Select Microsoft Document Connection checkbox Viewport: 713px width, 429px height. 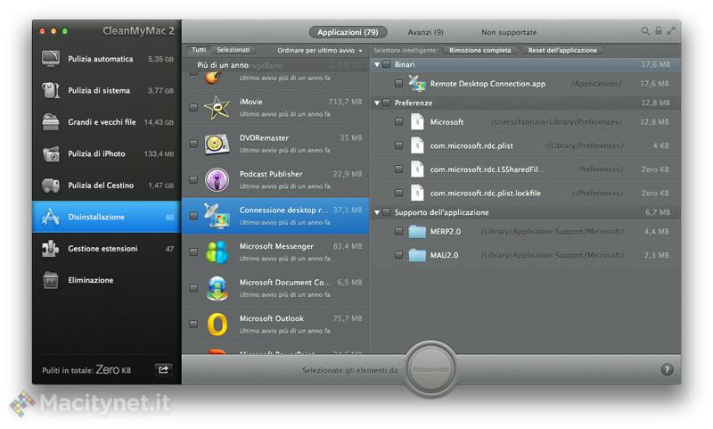click(x=193, y=288)
